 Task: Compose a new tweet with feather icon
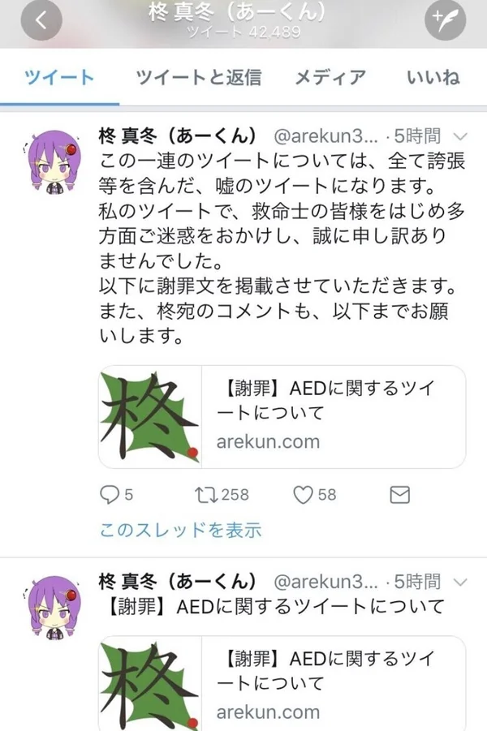pyautogui.click(x=445, y=19)
